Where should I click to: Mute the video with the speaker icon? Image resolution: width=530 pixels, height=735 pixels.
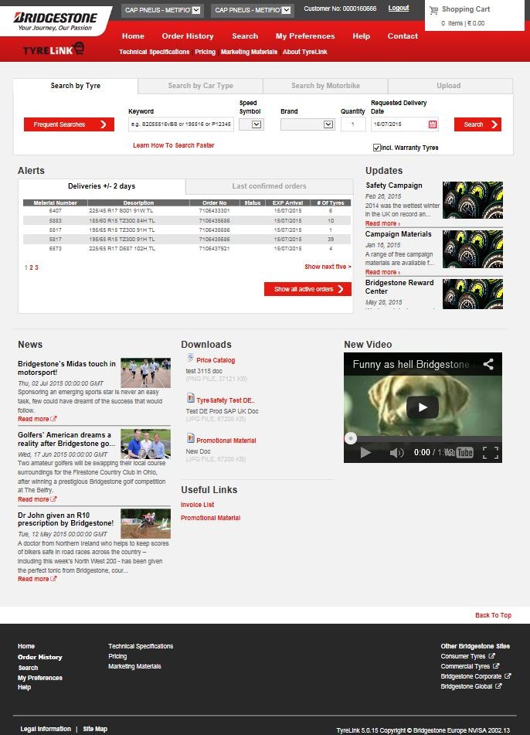pos(396,453)
